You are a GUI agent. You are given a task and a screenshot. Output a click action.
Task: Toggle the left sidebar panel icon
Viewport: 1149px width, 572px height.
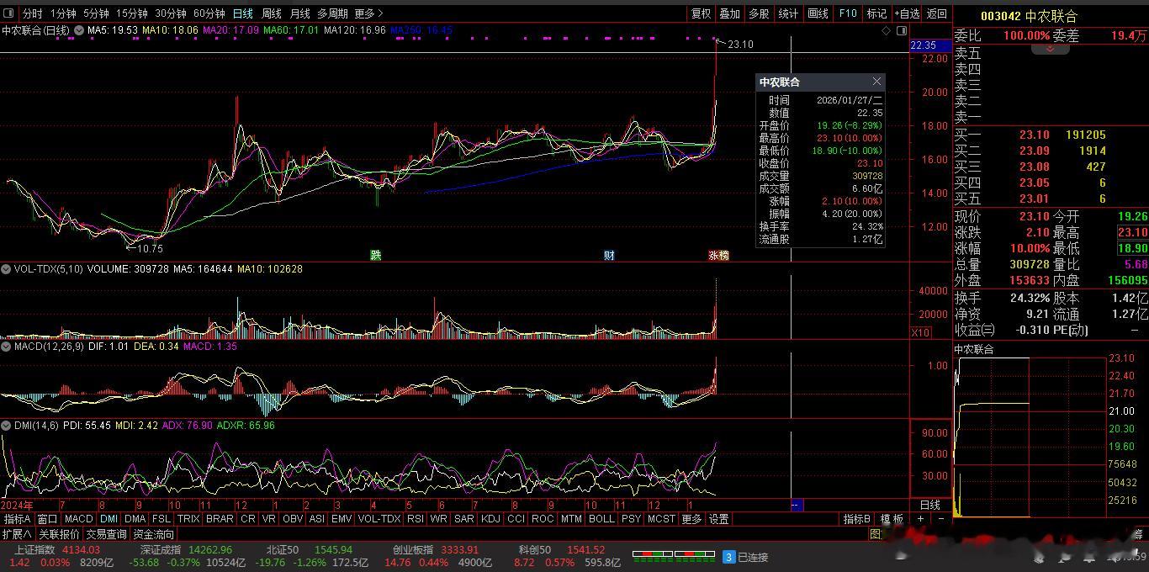click(x=9, y=13)
